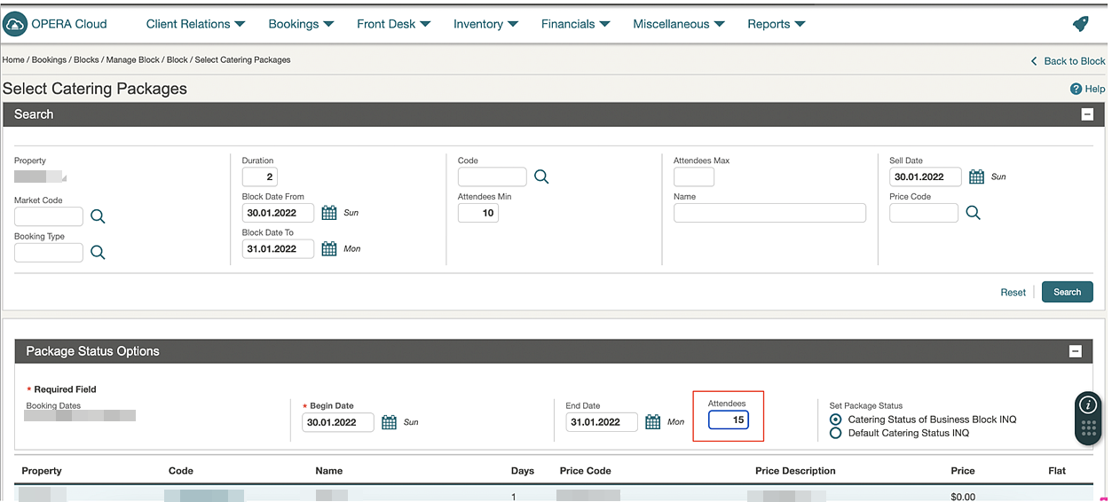Image resolution: width=1112 pixels, height=502 pixels.
Task: Click the Attendees Min field
Action: (x=478, y=213)
